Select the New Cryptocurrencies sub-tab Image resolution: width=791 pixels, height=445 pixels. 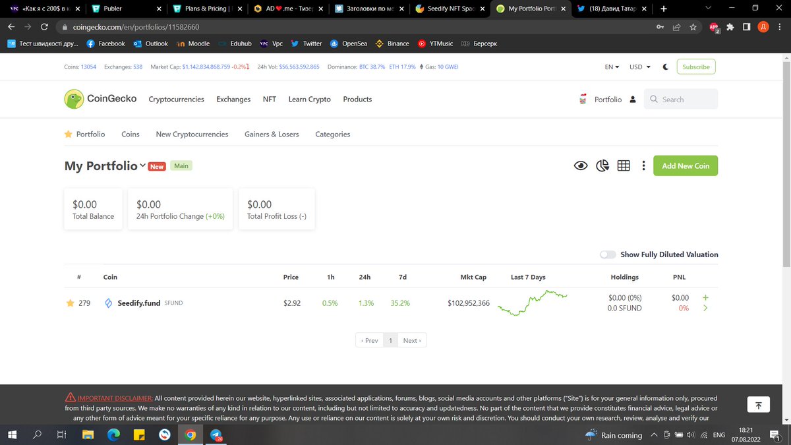[192, 134]
